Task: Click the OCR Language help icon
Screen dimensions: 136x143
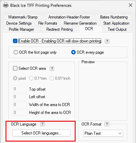Action: (42, 124)
